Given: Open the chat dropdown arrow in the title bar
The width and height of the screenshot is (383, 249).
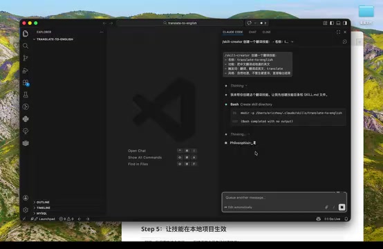Looking at the screenshot, I should tap(255, 24).
